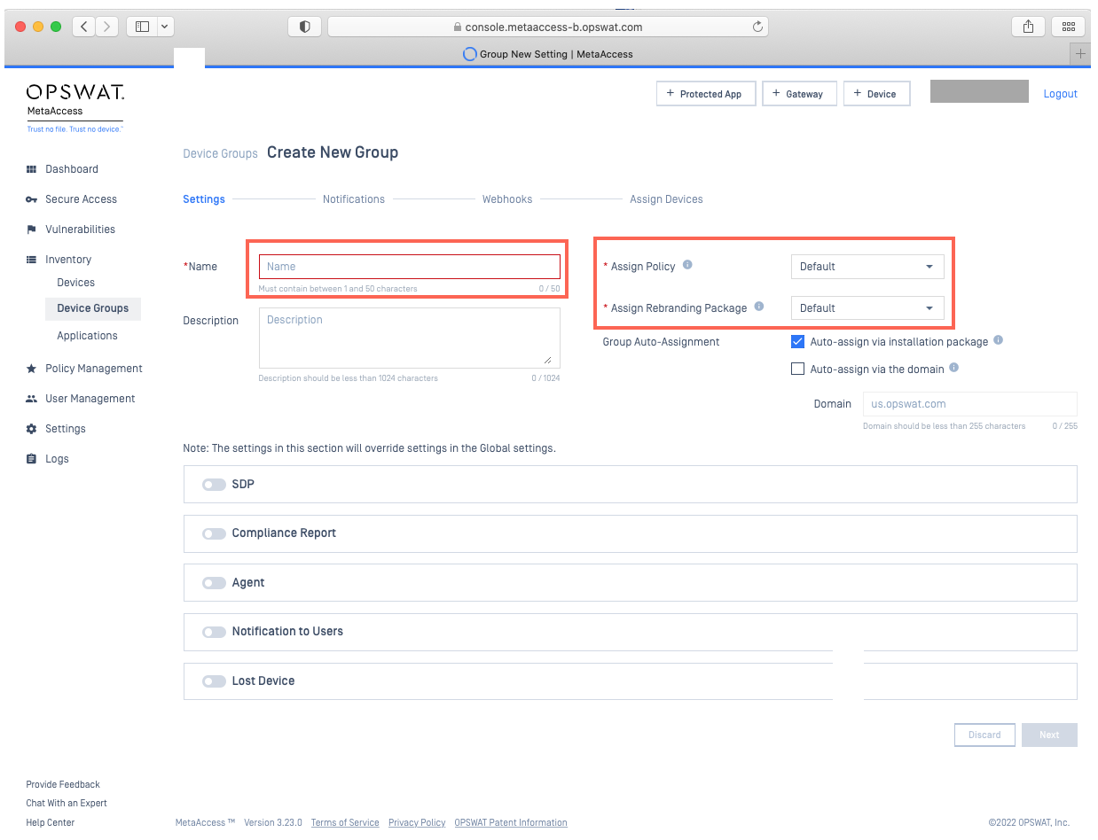The width and height of the screenshot is (1098, 840).
Task: Open the Safari share icon
Action: pyautogui.click(x=1028, y=27)
